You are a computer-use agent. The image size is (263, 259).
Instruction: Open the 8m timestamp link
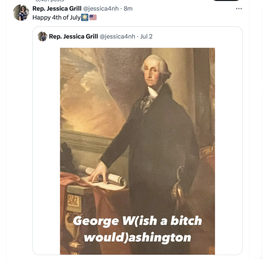pos(128,9)
